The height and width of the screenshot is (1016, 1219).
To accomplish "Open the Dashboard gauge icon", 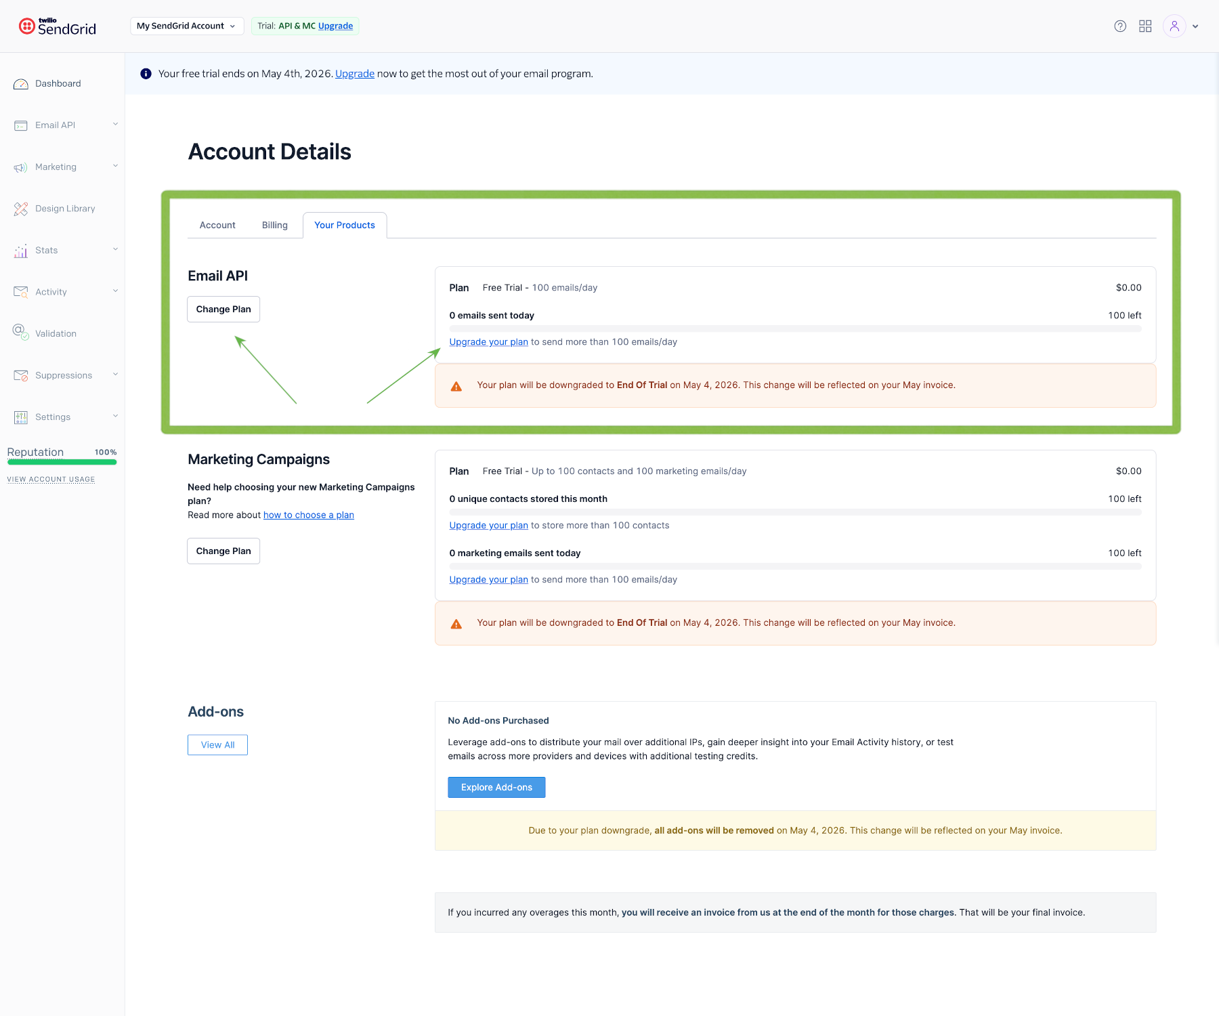I will click(21, 84).
